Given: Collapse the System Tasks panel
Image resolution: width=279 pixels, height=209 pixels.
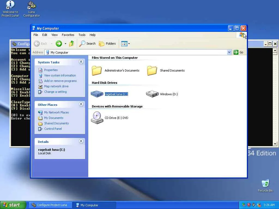Looking at the screenshot, I should pyautogui.click(x=81, y=62).
